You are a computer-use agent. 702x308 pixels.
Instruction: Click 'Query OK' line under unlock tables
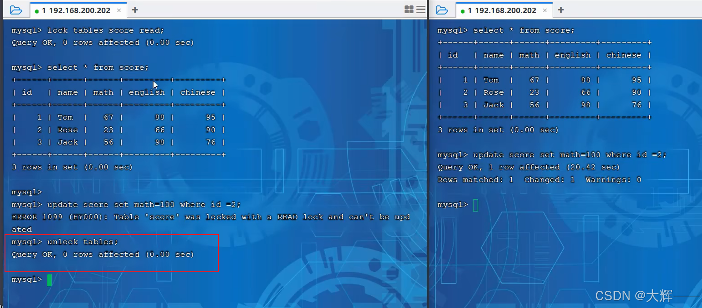[103, 255]
